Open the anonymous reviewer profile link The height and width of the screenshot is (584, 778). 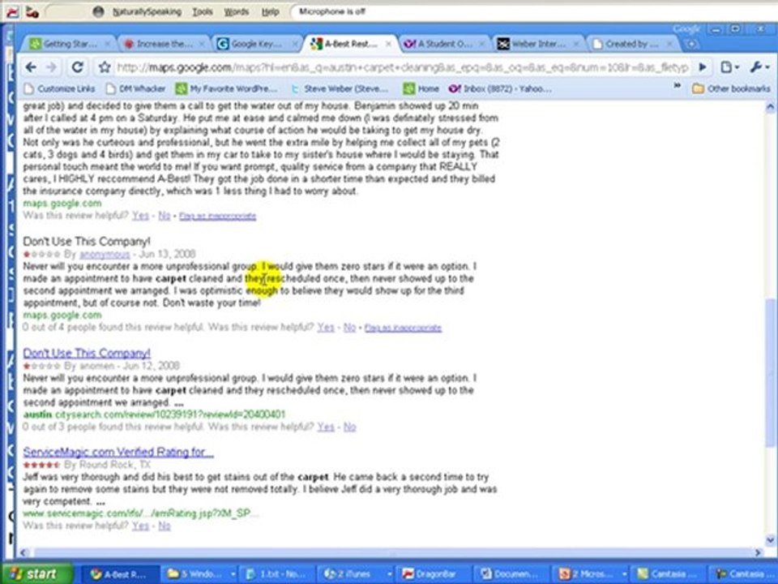pos(105,254)
